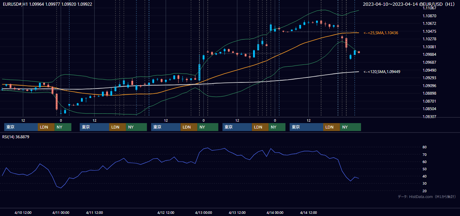Click RSI scale value 50
Screen dimensions: 460x216
pyautogui.click(x=425, y=169)
